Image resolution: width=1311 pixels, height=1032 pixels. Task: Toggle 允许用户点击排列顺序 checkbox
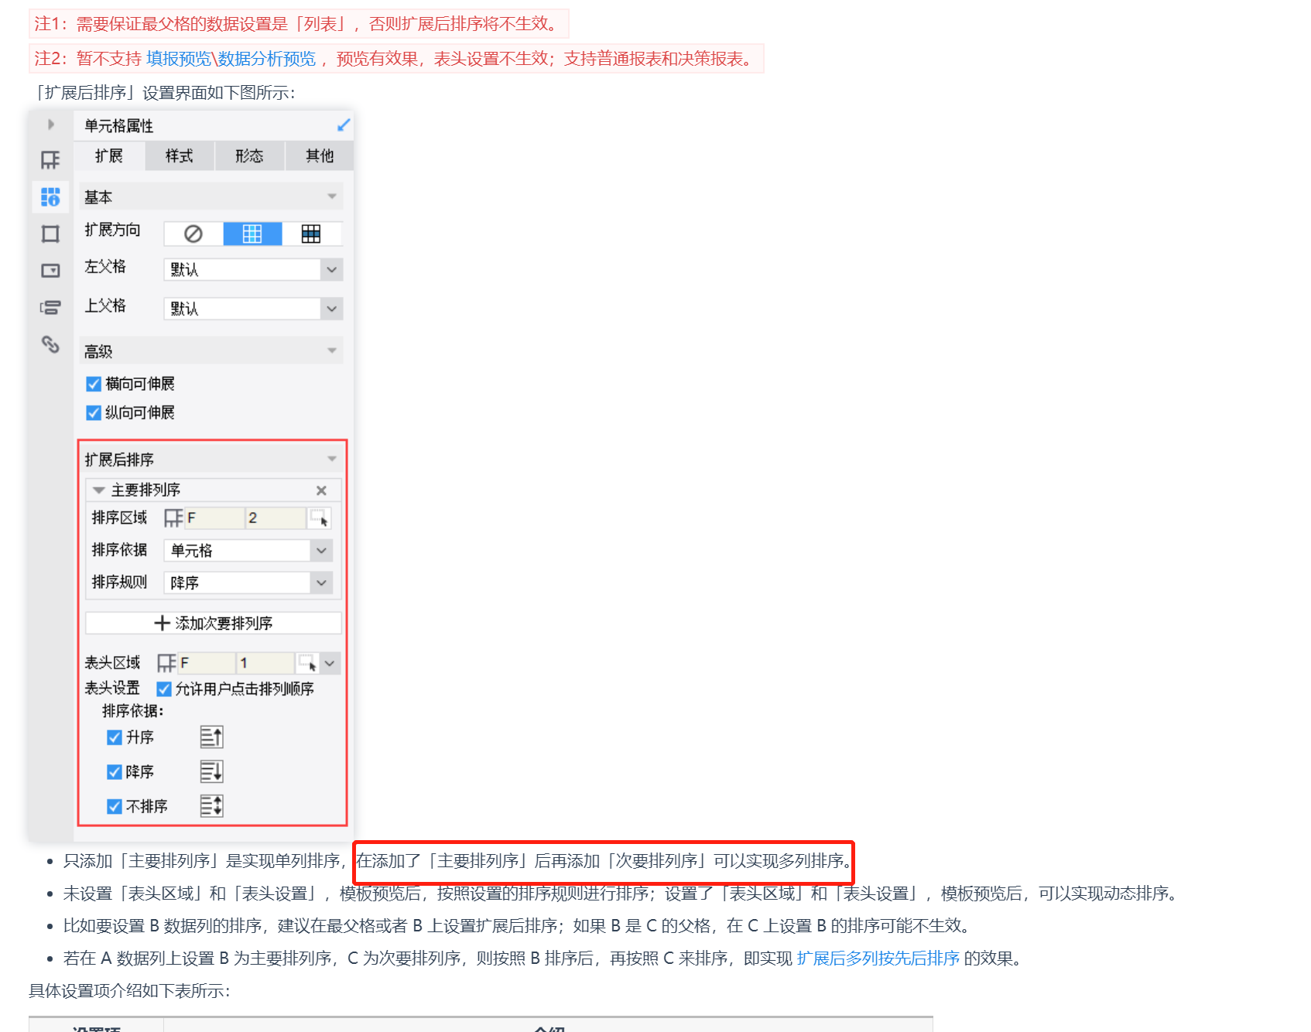click(164, 689)
